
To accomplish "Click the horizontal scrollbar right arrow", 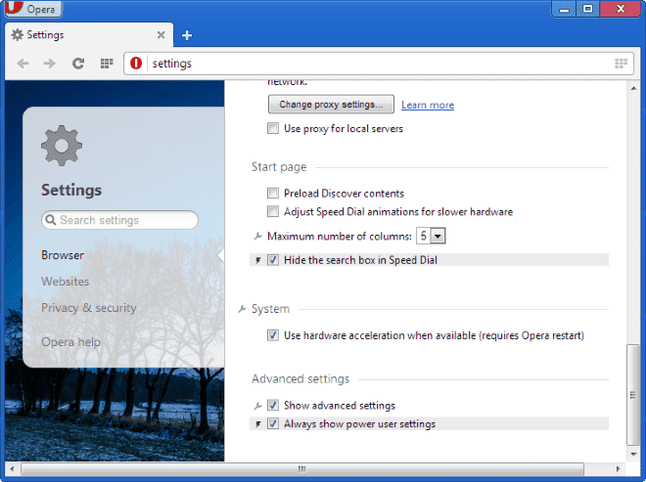I will (x=618, y=469).
